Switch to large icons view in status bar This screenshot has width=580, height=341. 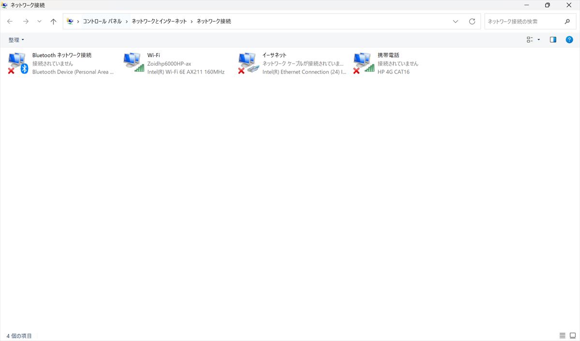573,335
